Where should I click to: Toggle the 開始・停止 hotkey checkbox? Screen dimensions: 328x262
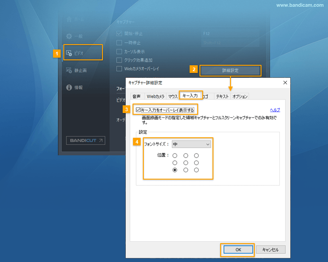pos(119,33)
